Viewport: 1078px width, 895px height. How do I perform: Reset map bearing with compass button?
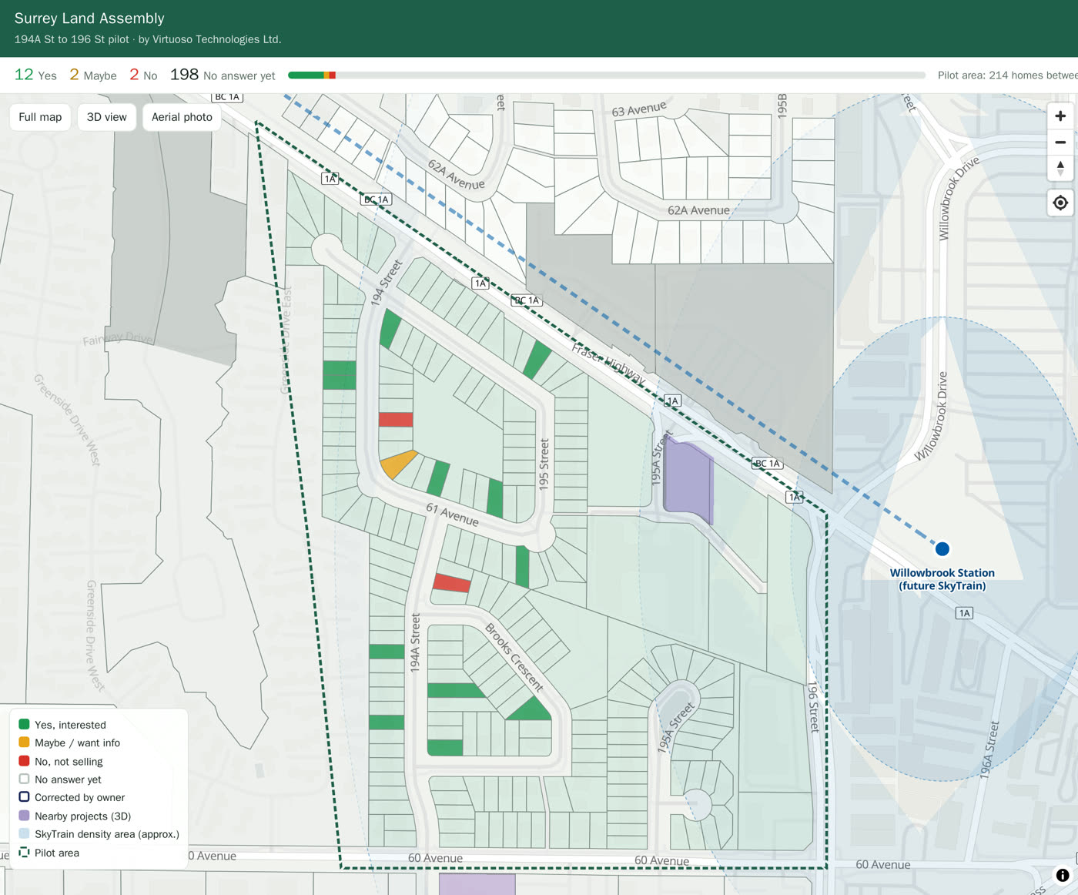click(1060, 168)
